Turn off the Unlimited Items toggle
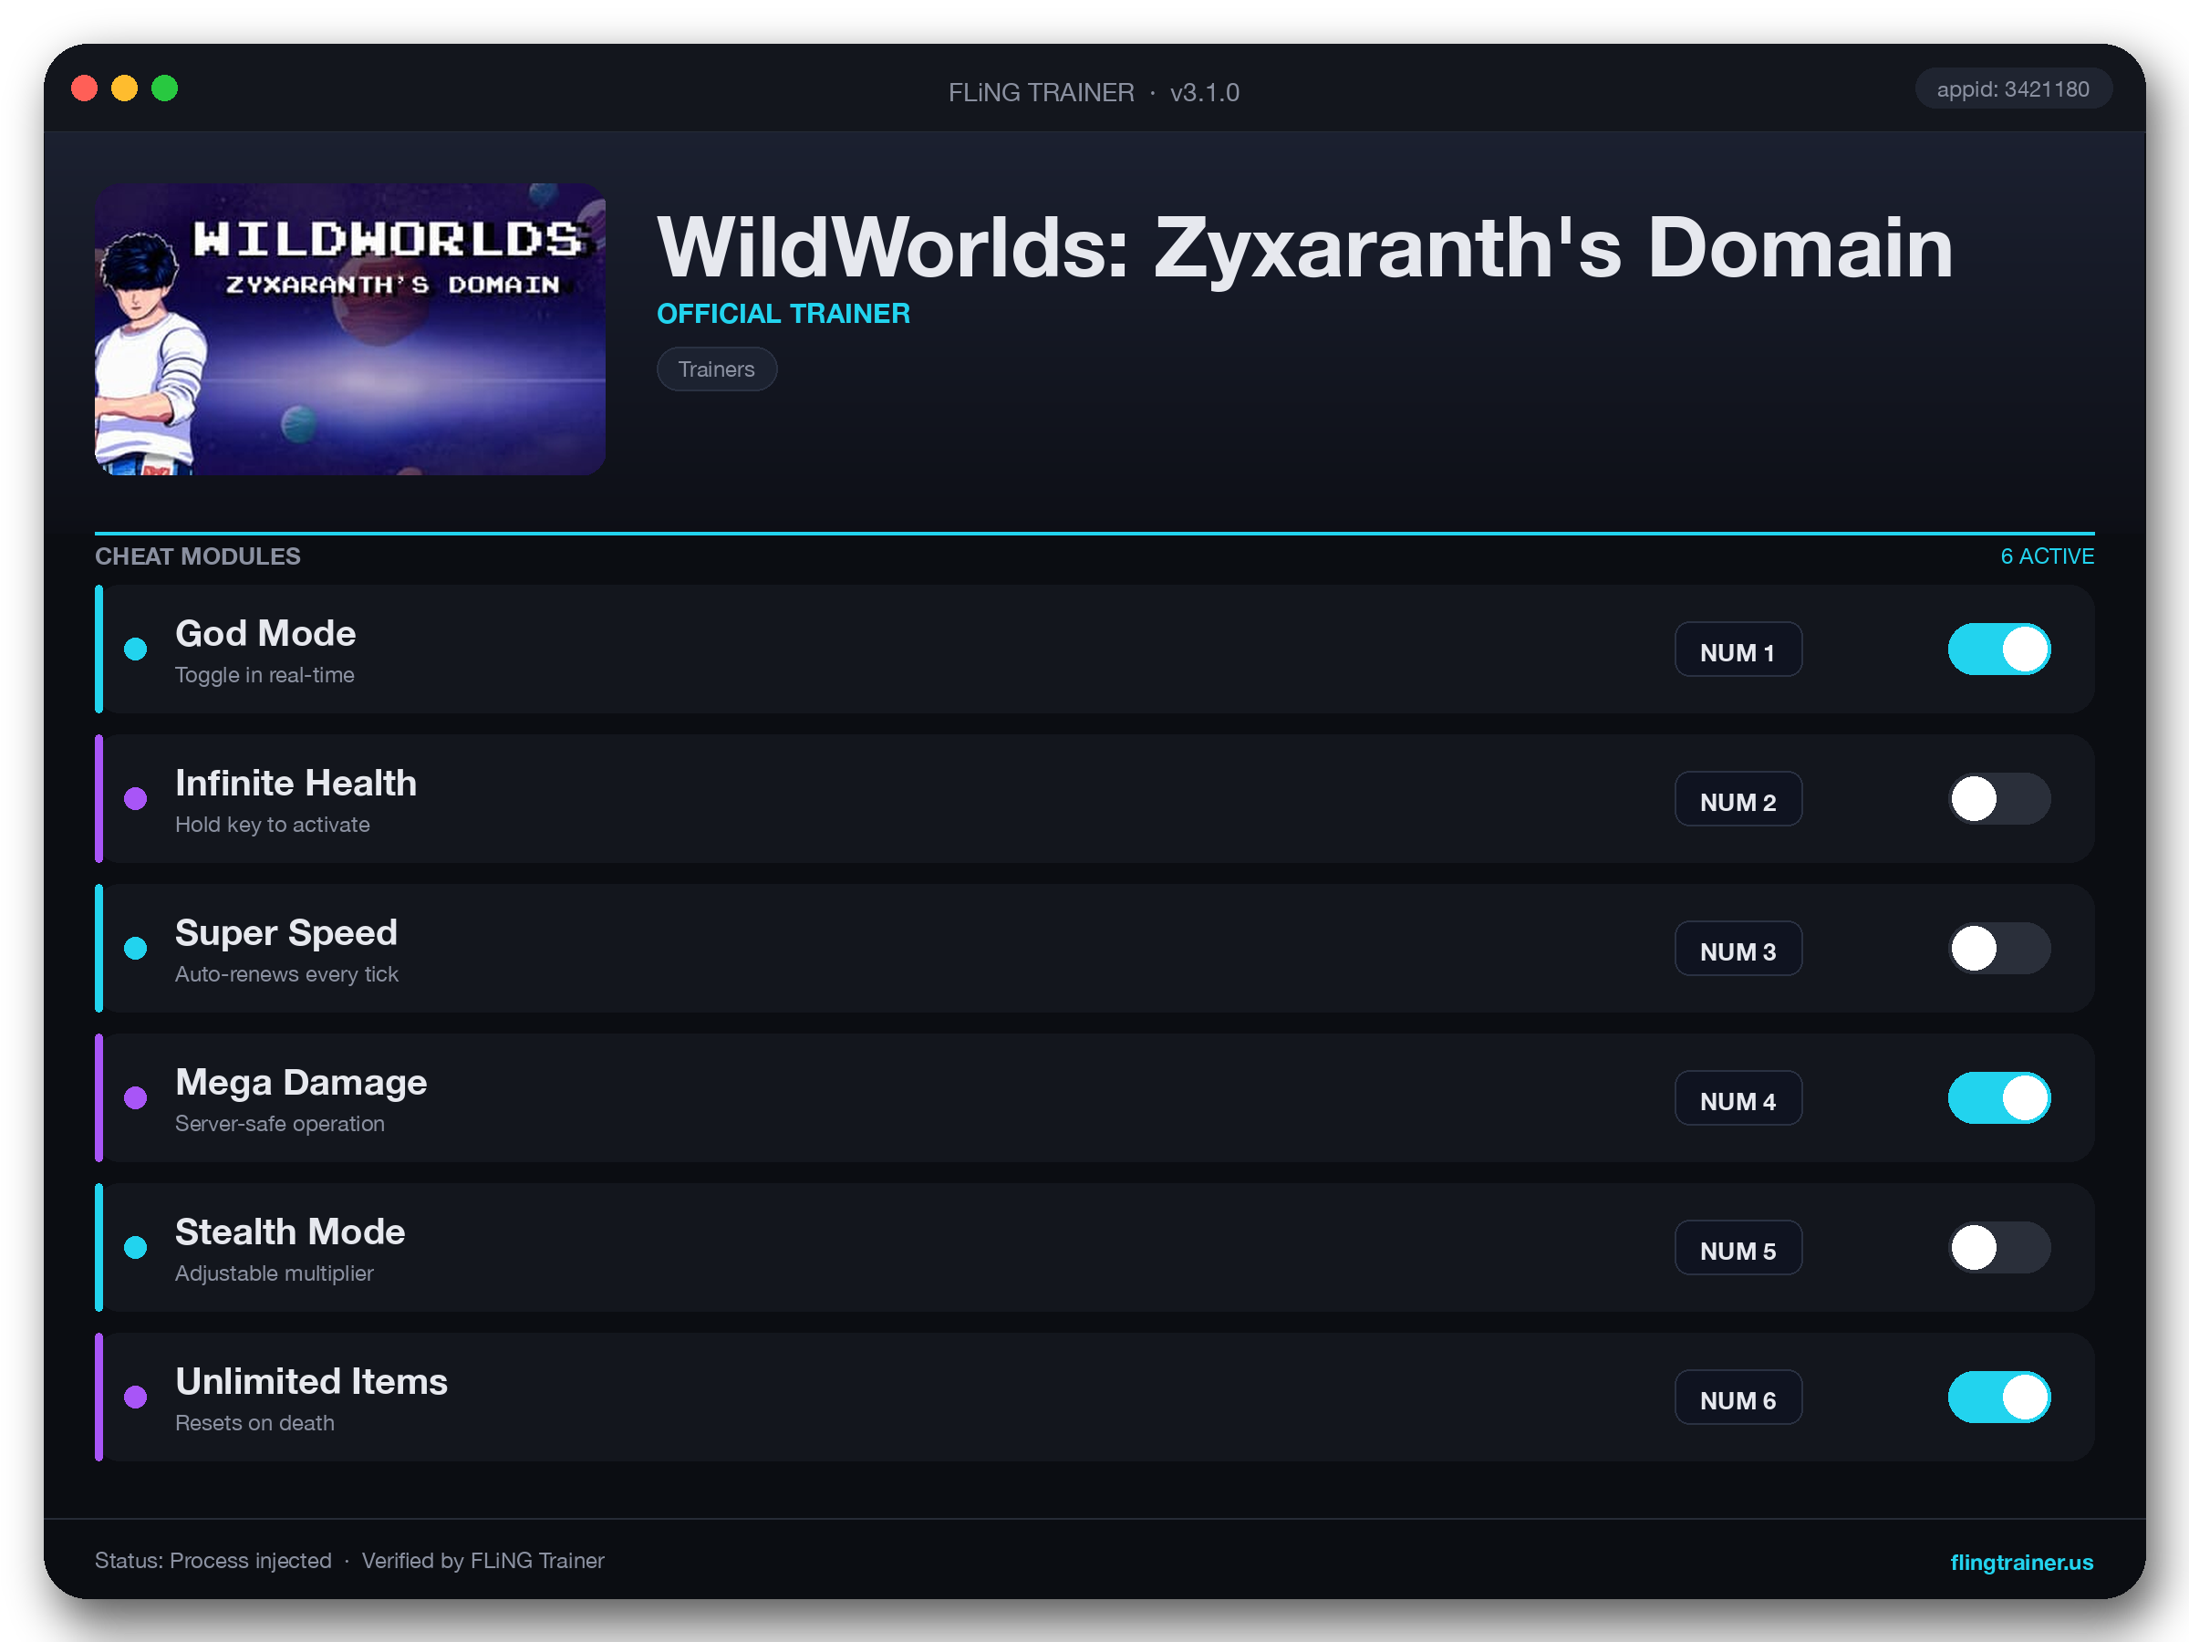The width and height of the screenshot is (2189, 1642). (x=1998, y=1397)
